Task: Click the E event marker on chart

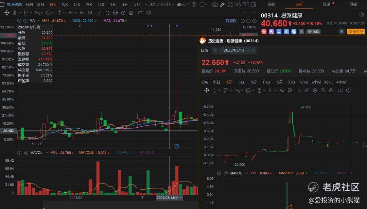Action: click(177, 146)
